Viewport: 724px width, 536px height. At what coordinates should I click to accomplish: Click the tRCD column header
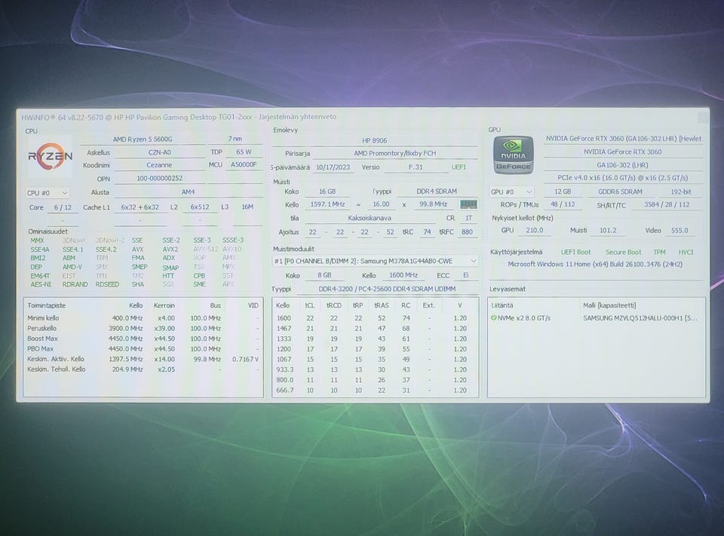[334, 305]
